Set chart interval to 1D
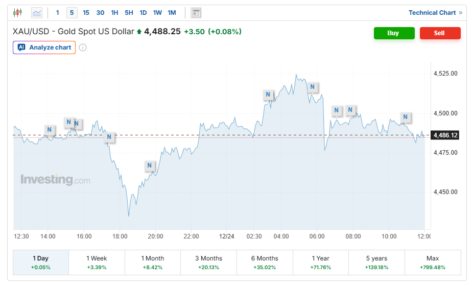This screenshot has width=473, height=286. [143, 13]
